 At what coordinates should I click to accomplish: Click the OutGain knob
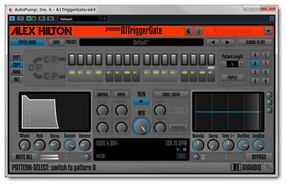point(121,128)
